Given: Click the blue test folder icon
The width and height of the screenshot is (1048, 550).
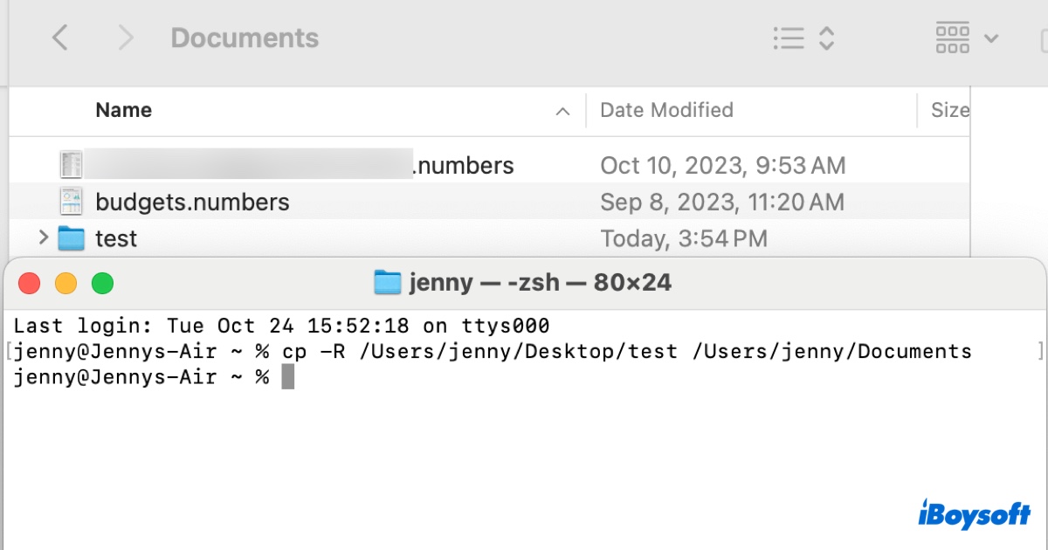Looking at the screenshot, I should [71, 238].
